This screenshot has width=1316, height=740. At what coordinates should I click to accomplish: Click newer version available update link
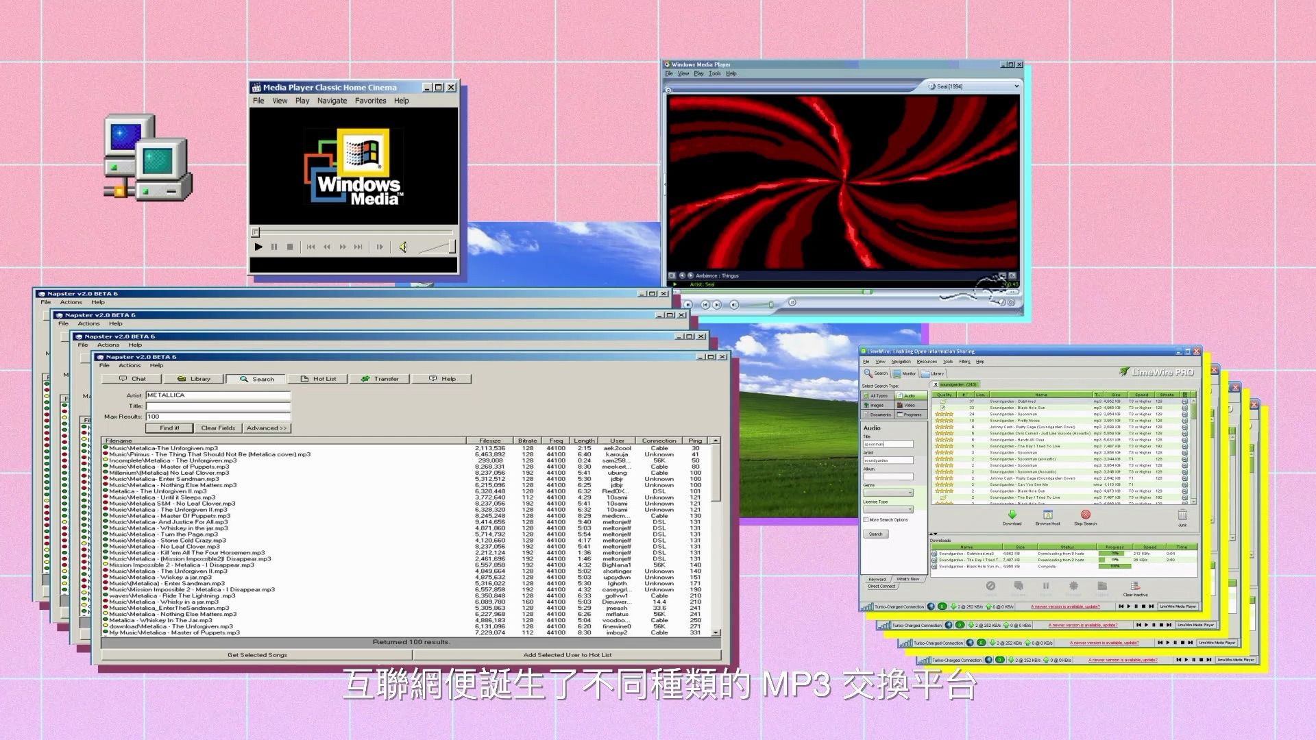tap(1065, 606)
